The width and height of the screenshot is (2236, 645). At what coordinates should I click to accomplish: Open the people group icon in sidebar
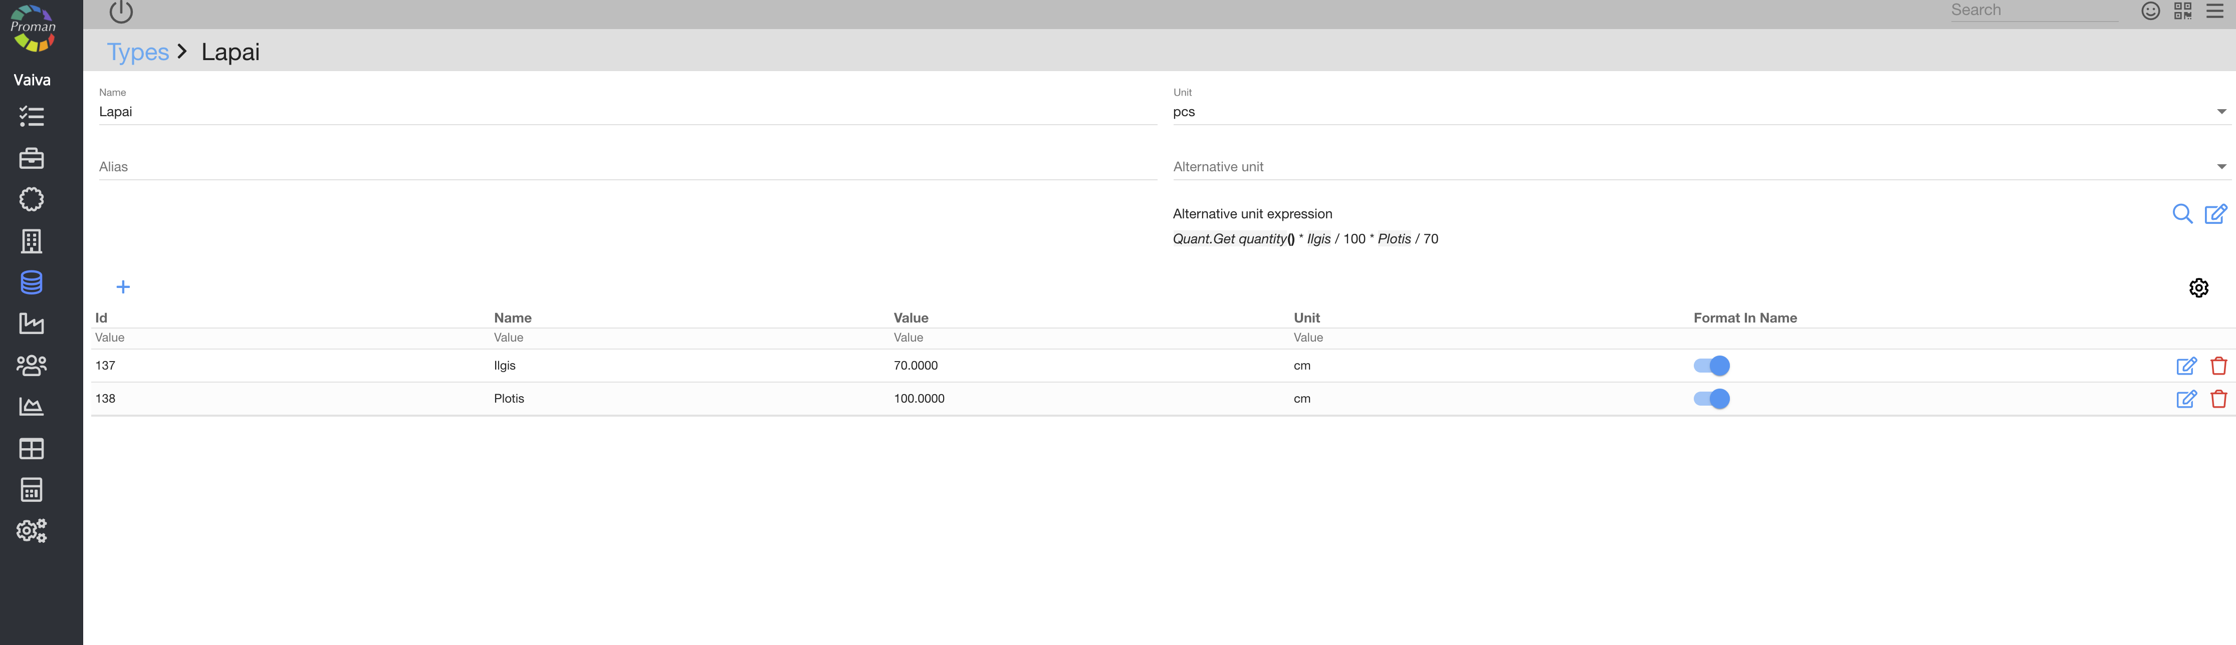[x=31, y=365]
